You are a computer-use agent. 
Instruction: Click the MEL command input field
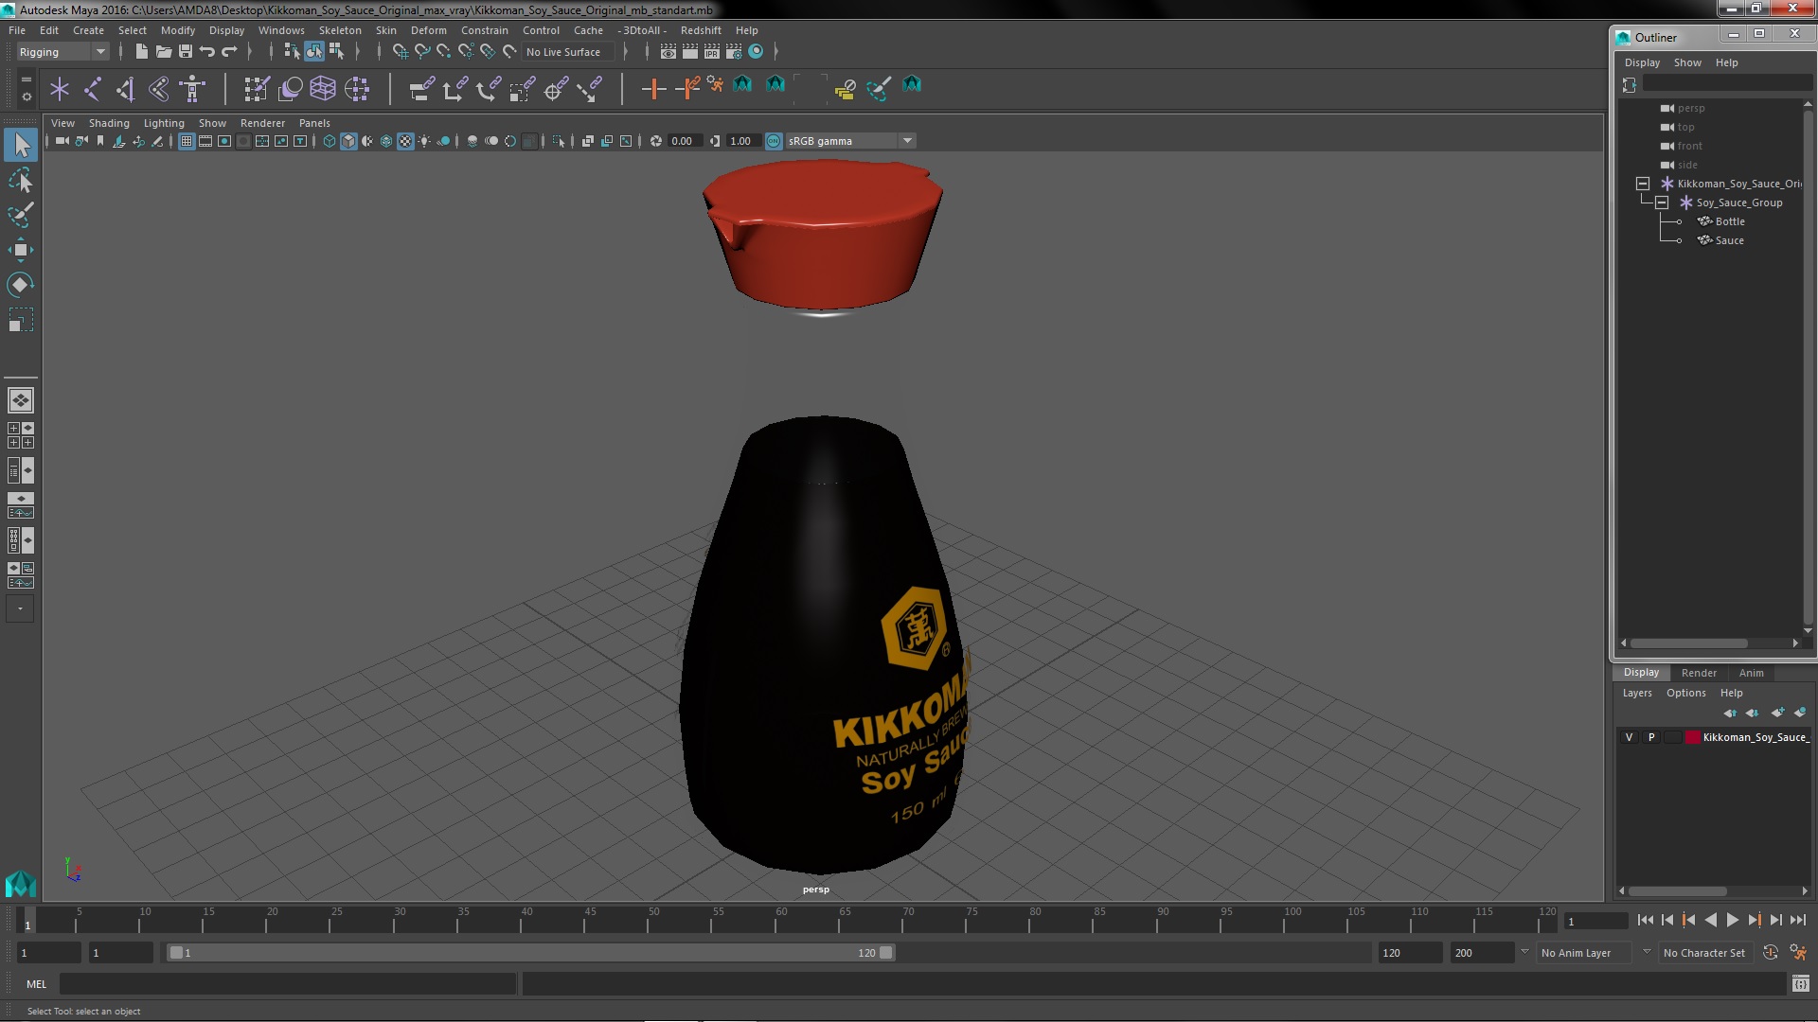click(288, 984)
